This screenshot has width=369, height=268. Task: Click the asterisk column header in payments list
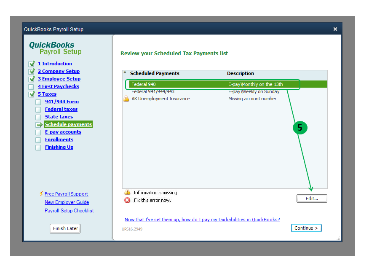tap(125, 73)
